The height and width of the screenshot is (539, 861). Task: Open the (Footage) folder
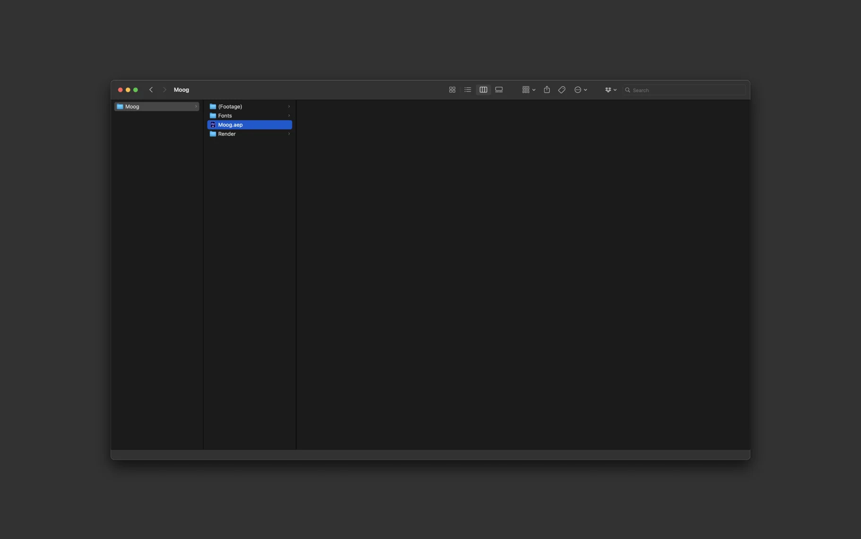[231, 106]
